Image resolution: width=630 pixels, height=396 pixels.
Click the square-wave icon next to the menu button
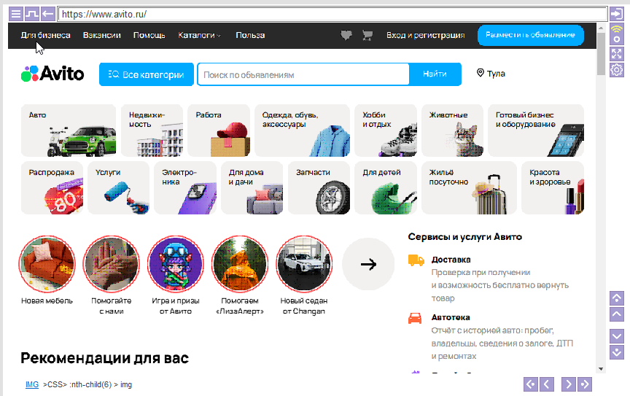(32, 14)
